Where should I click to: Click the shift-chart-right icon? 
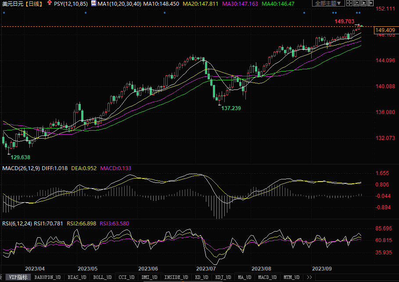[x=370, y=3]
